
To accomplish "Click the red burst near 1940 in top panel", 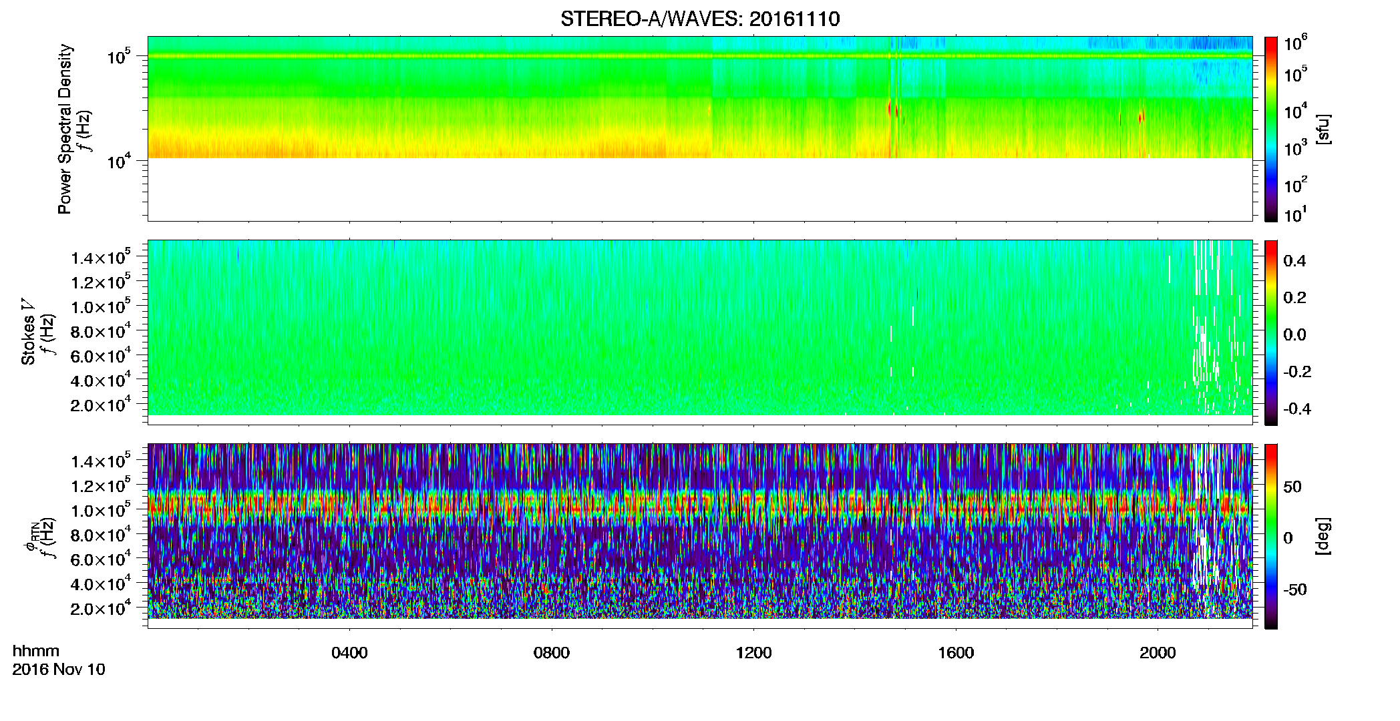I will coord(1142,116).
